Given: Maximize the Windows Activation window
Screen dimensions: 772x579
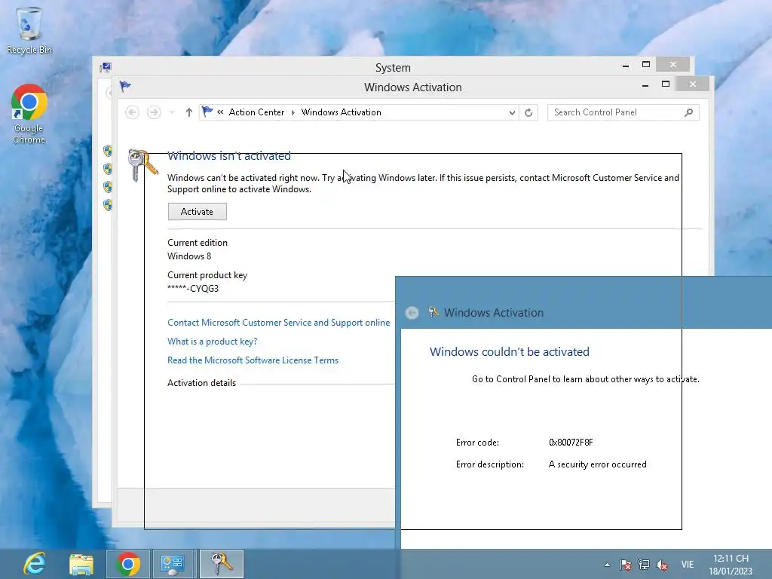Looking at the screenshot, I should [x=666, y=84].
